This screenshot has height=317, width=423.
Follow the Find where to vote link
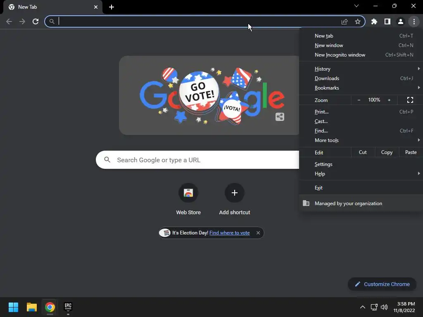(230, 233)
